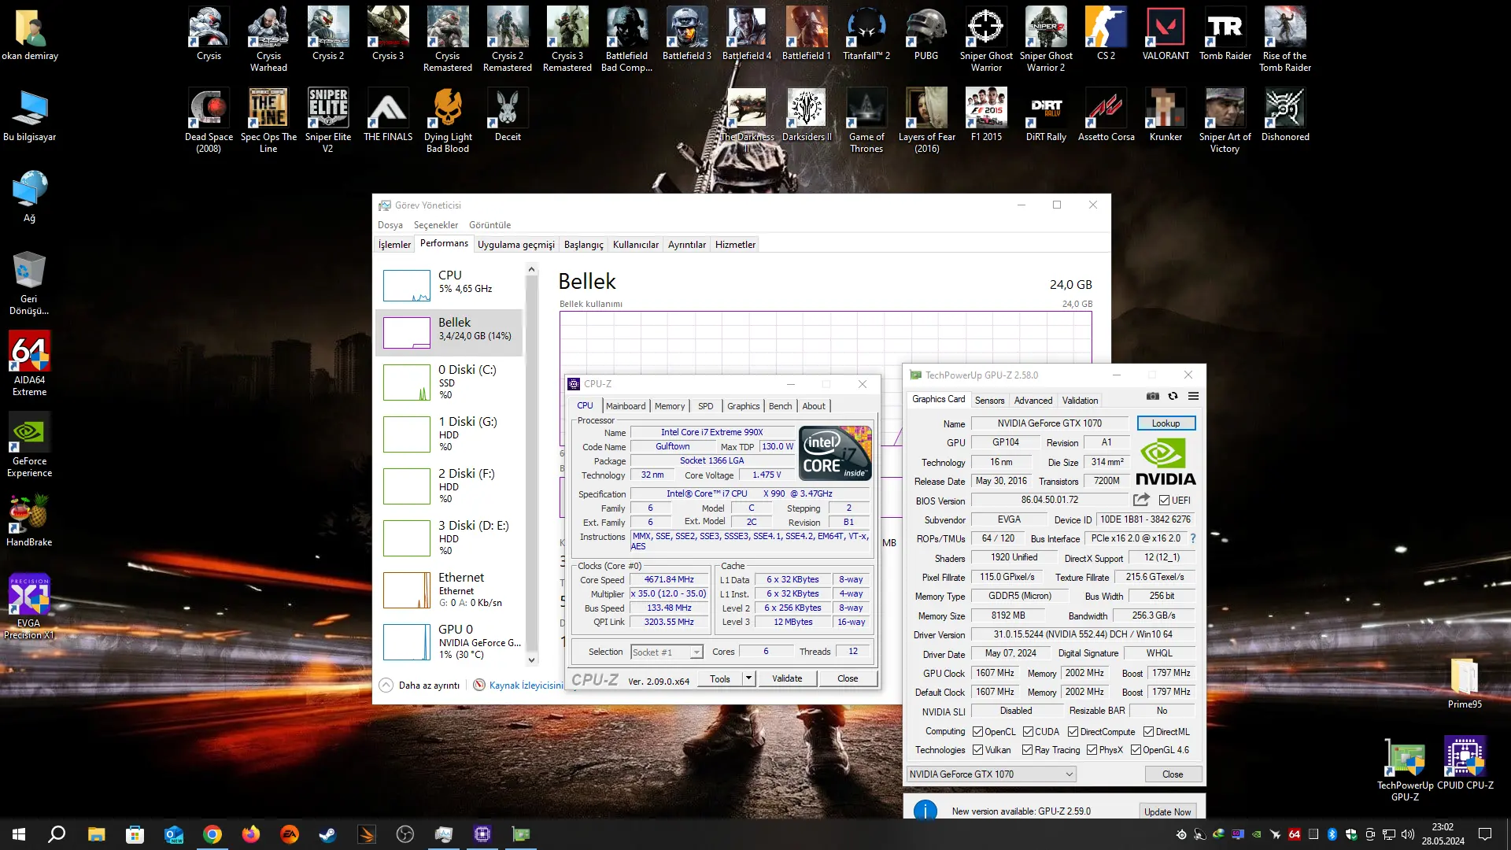Launch VALORANT desktop icon

click(x=1166, y=34)
